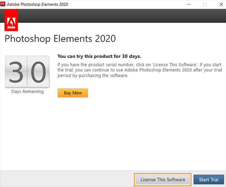Click the Days Remaining label
Viewport: 226px width, 187px height.
(x=28, y=91)
